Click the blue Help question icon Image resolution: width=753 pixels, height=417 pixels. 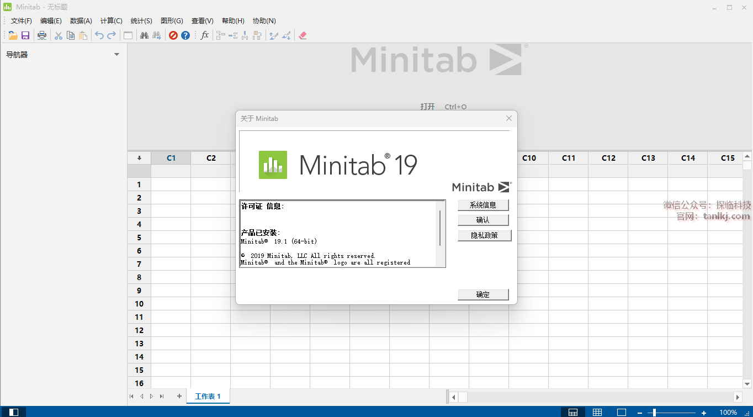tap(185, 35)
